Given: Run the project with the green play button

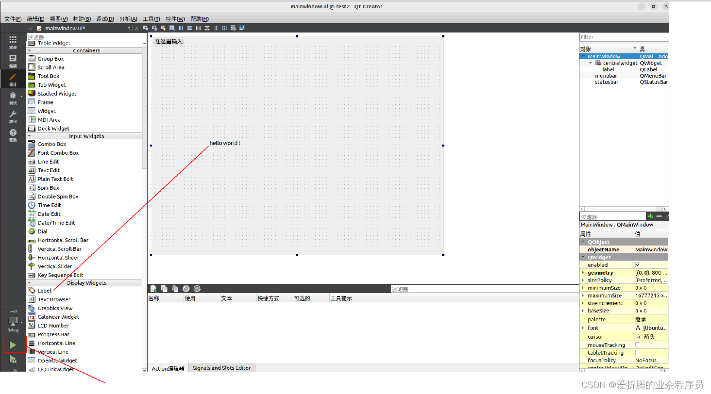Looking at the screenshot, I should tap(13, 345).
